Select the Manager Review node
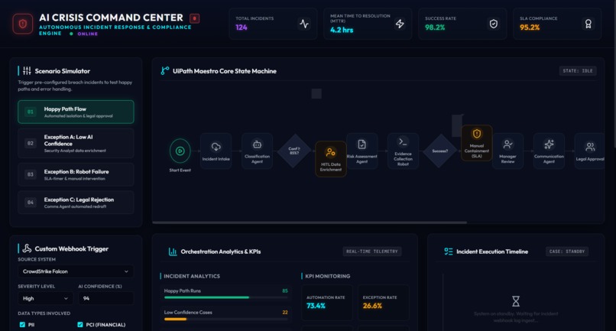 (x=507, y=151)
